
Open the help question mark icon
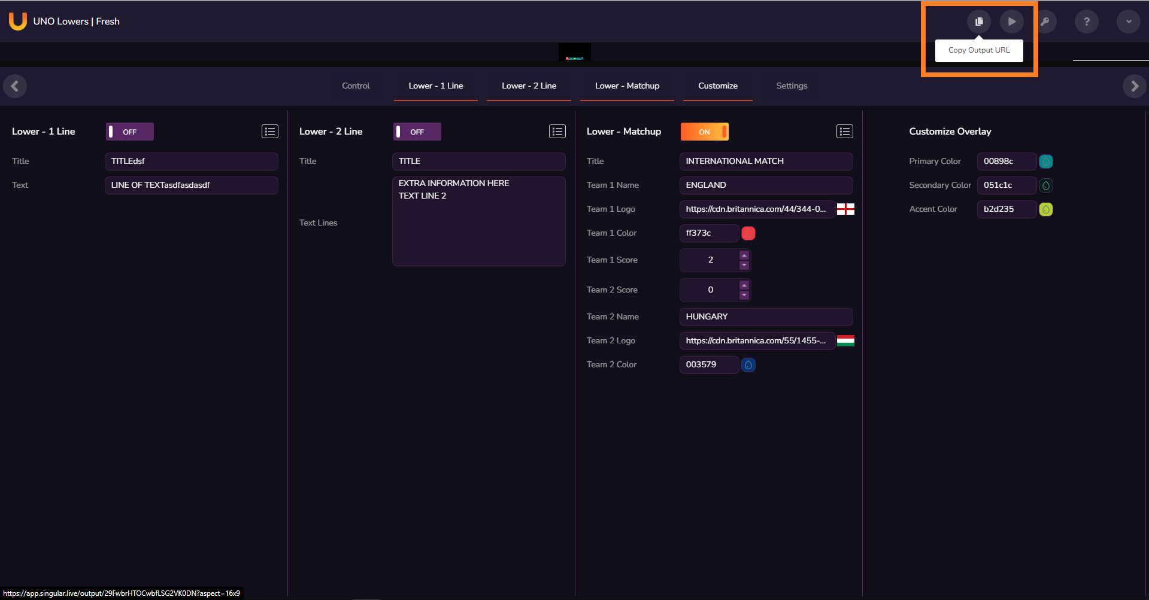[x=1086, y=22]
